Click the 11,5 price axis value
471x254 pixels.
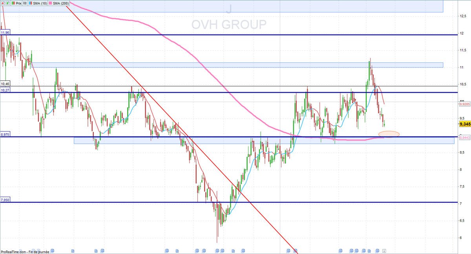(463, 50)
